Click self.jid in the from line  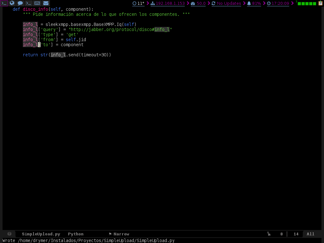point(76,40)
